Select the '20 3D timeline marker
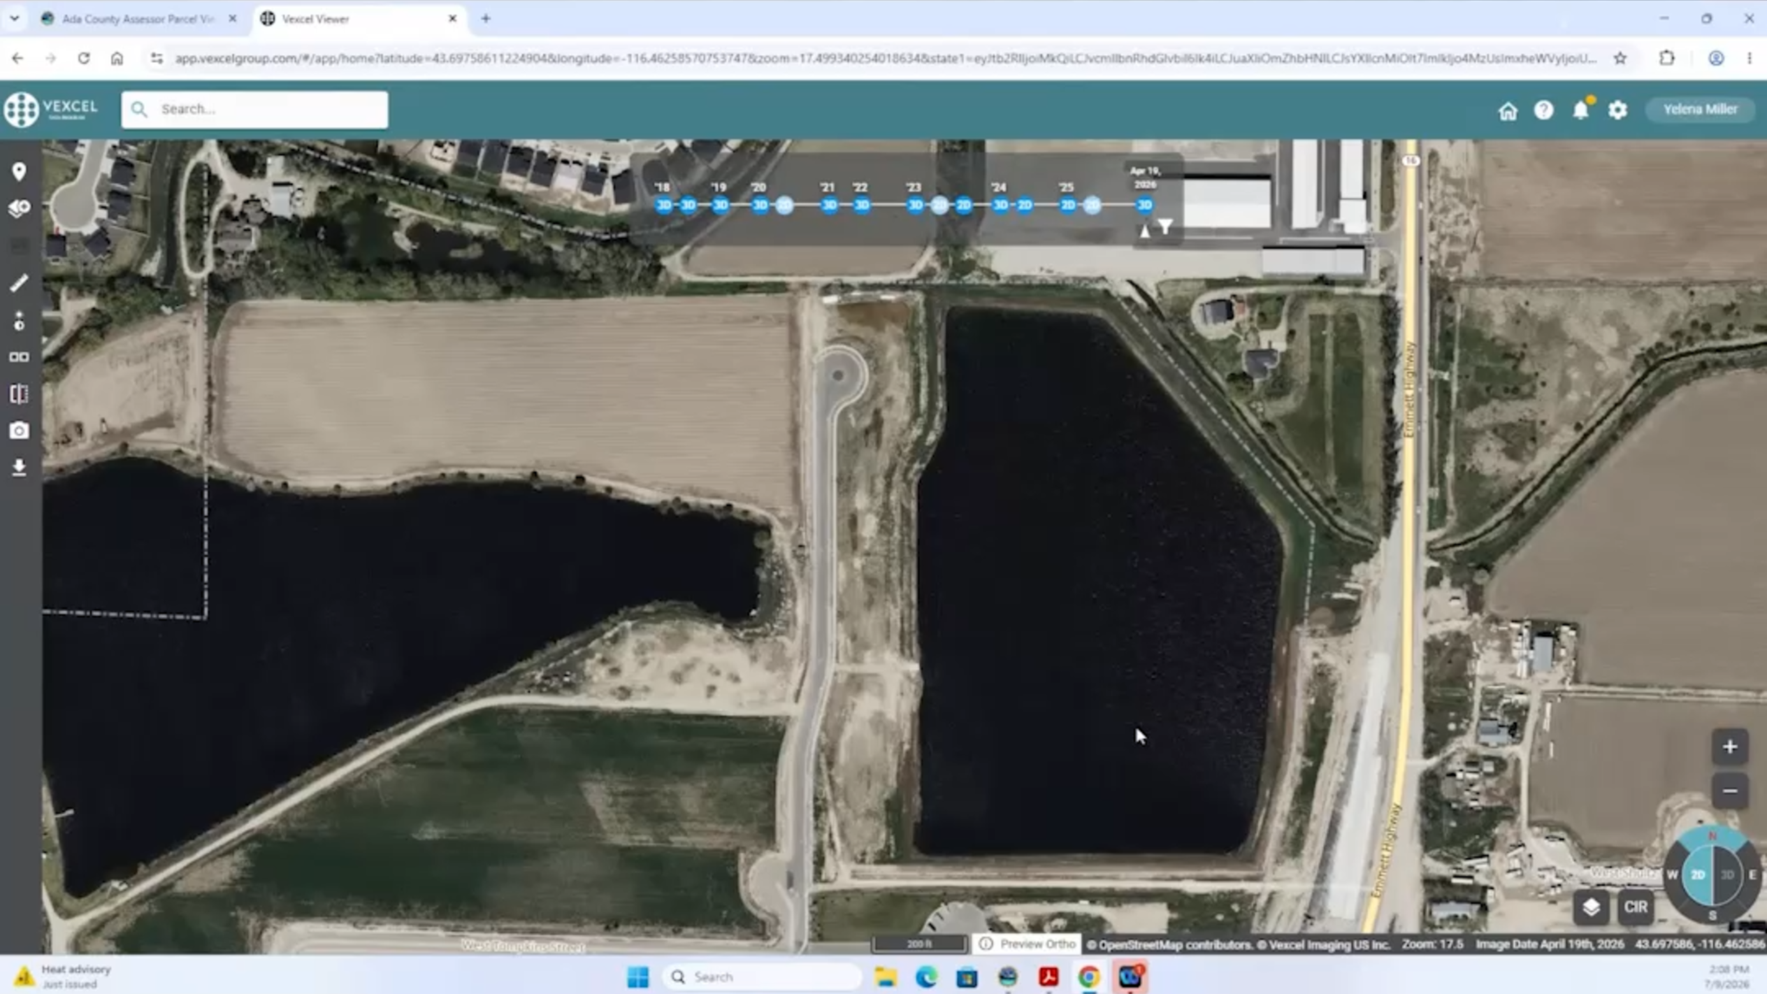This screenshot has width=1767, height=994. coord(760,205)
